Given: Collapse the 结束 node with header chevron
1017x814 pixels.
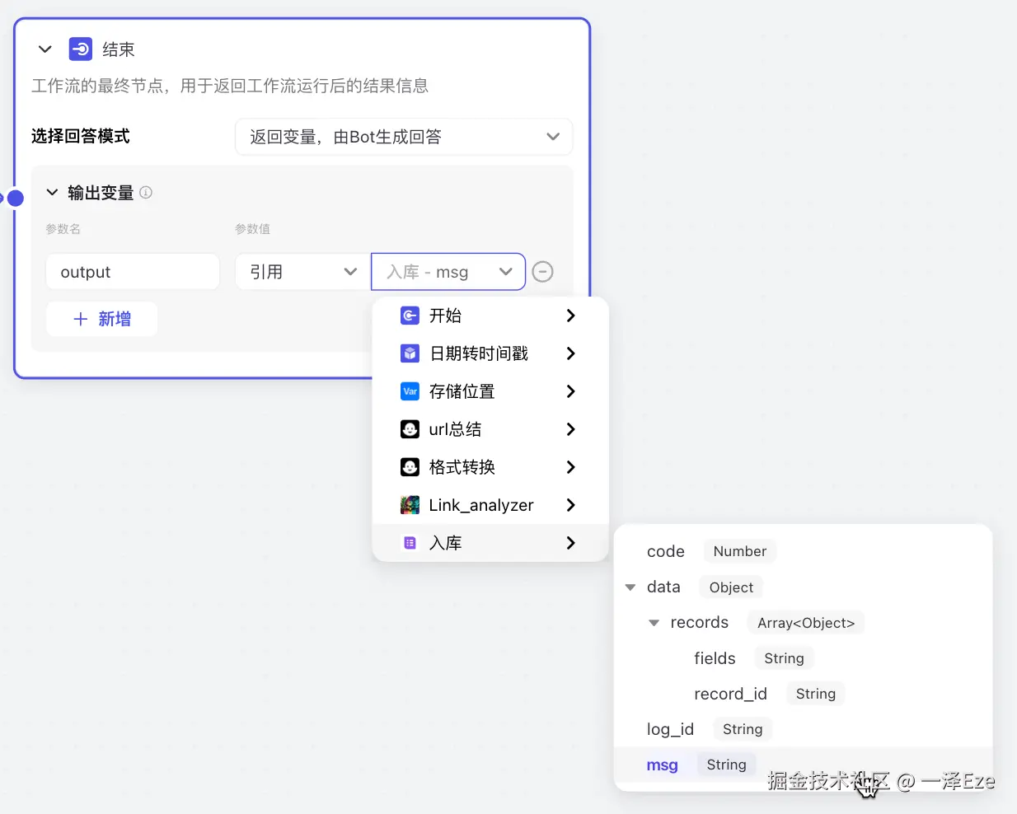Looking at the screenshot, I should tap(45, 49).
